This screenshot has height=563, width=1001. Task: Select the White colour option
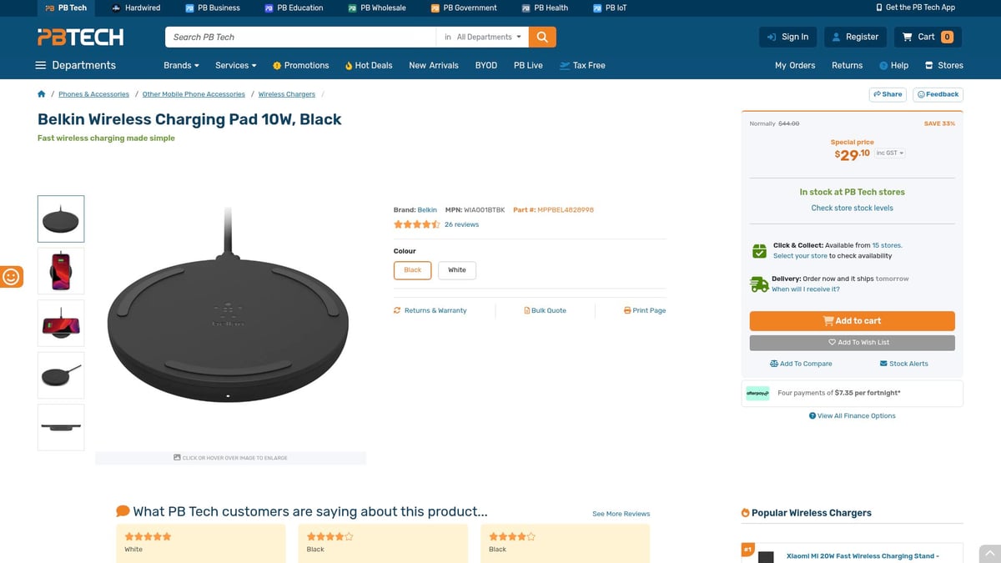pyautogui.click(x=457, y=269)
